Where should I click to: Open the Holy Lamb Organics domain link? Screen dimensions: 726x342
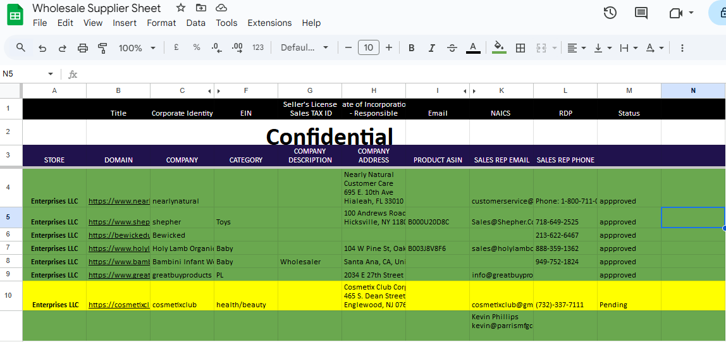pyautogui.click(x=119, y=248)
